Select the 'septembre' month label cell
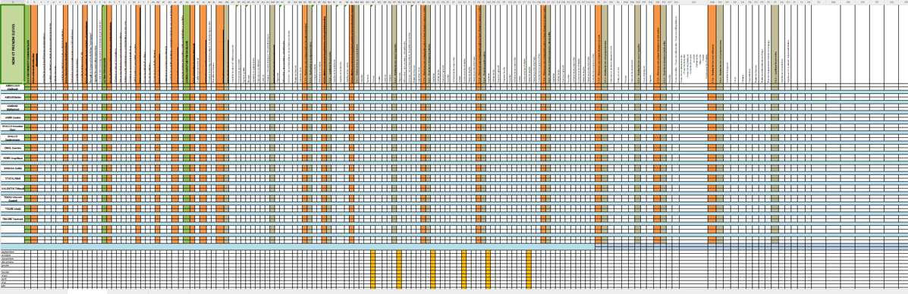Screen dimensions: 908x294 [x=12, y=252]
